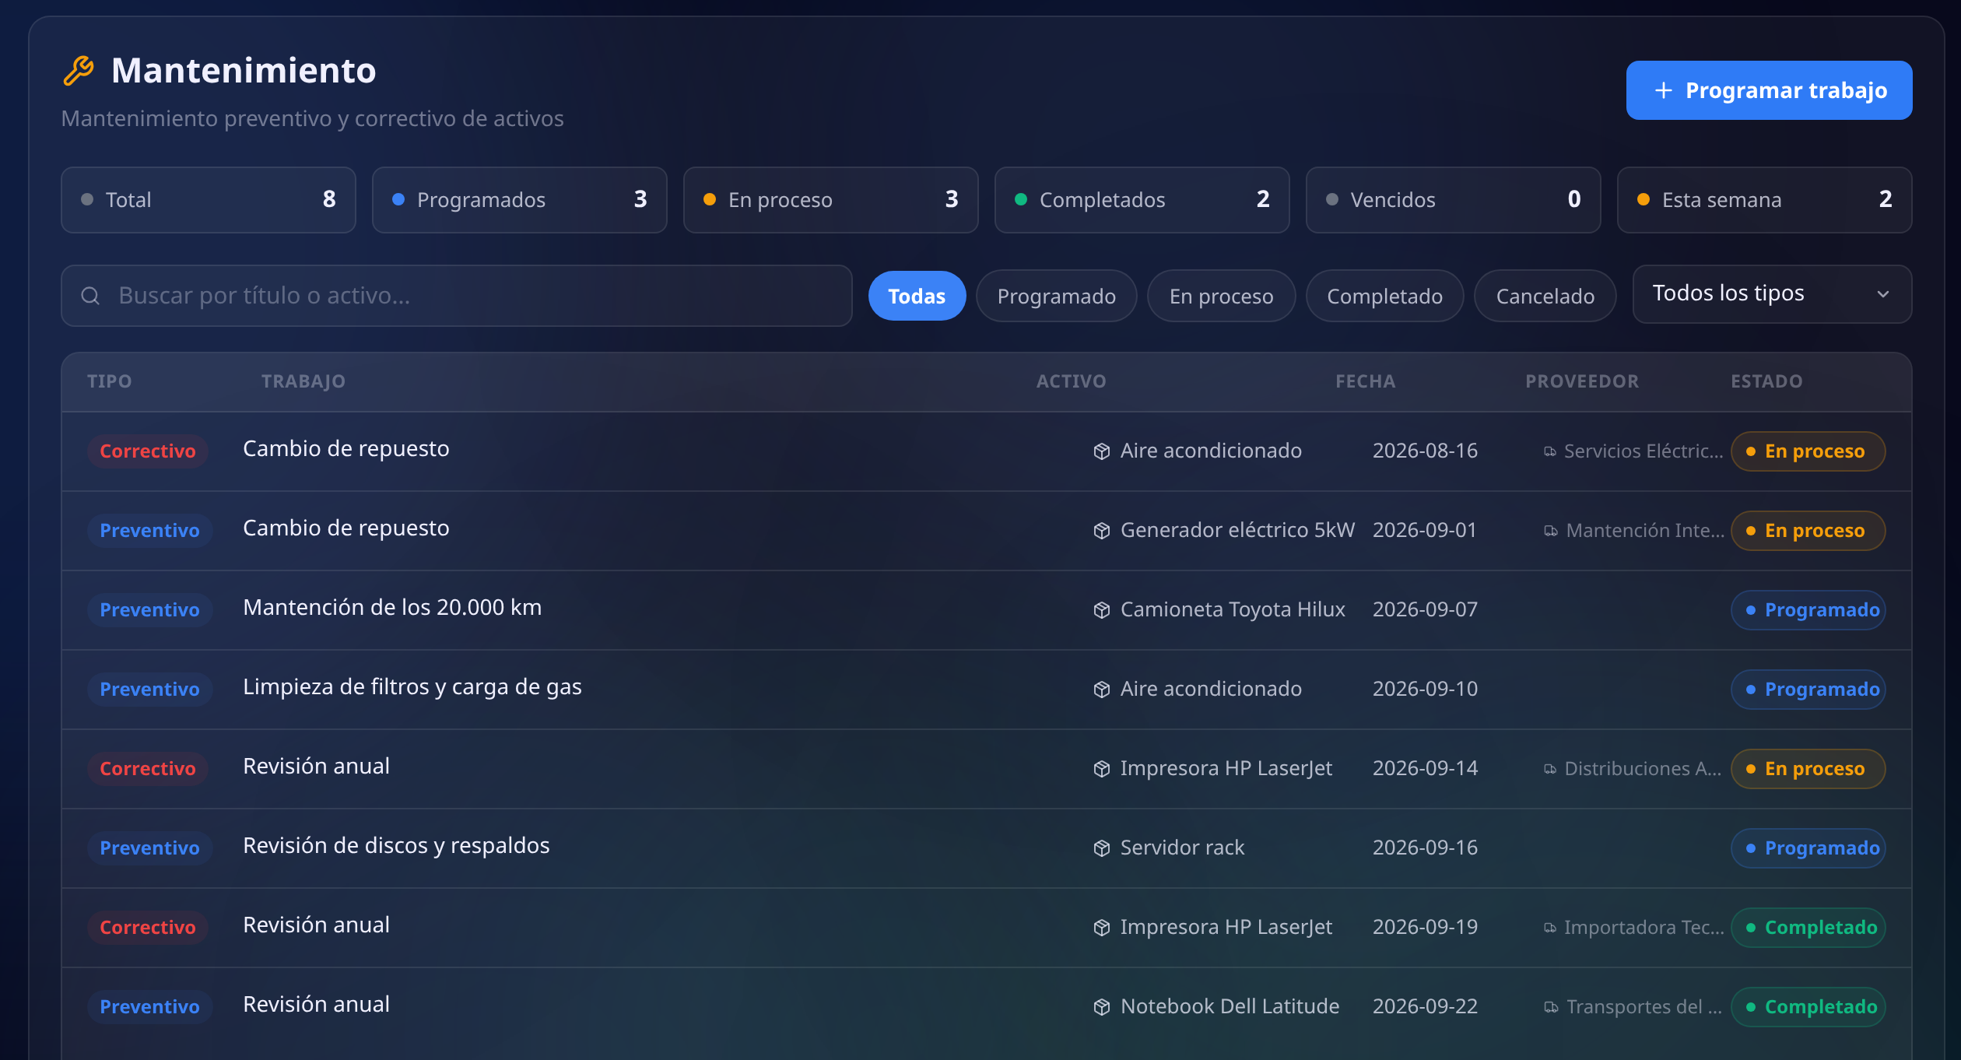1961x1060 pixels.
Task: Click cube icon next to Generador eléctrico 5kW
Action: [x=1101, y=531]
